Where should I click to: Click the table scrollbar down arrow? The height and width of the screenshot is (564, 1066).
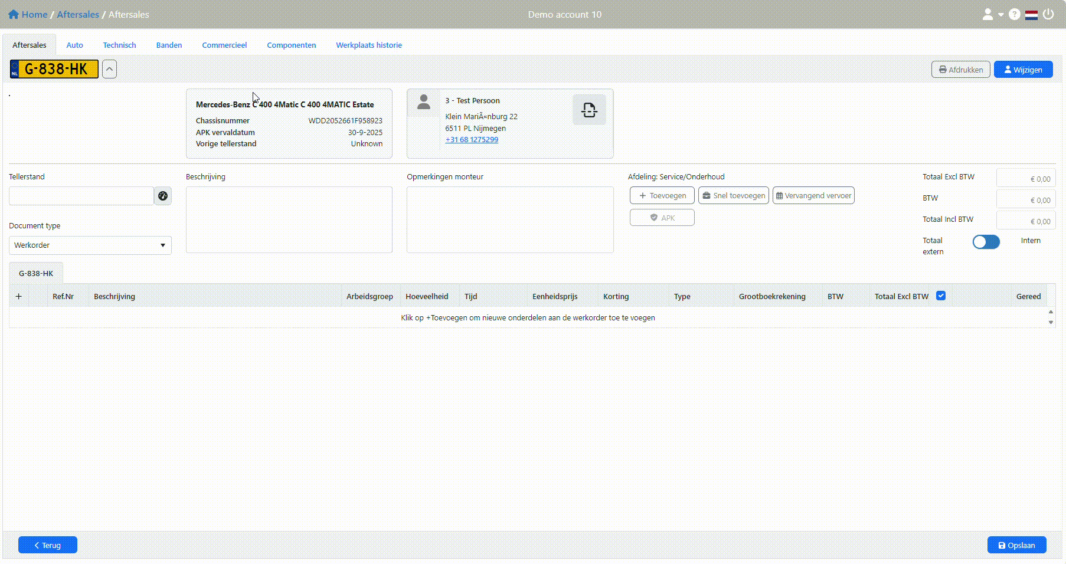[1051, 323]
